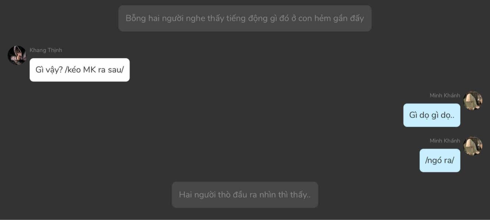Viewport: 490px width, 220px height.
Task: Select the blue "/ngó ra/" message bubble
Action: point(440,160)
